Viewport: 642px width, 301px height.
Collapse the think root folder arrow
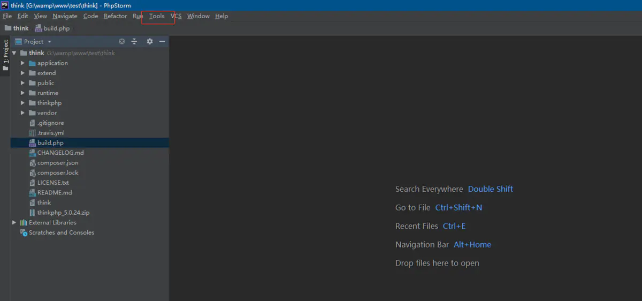[x=14, y=53]
